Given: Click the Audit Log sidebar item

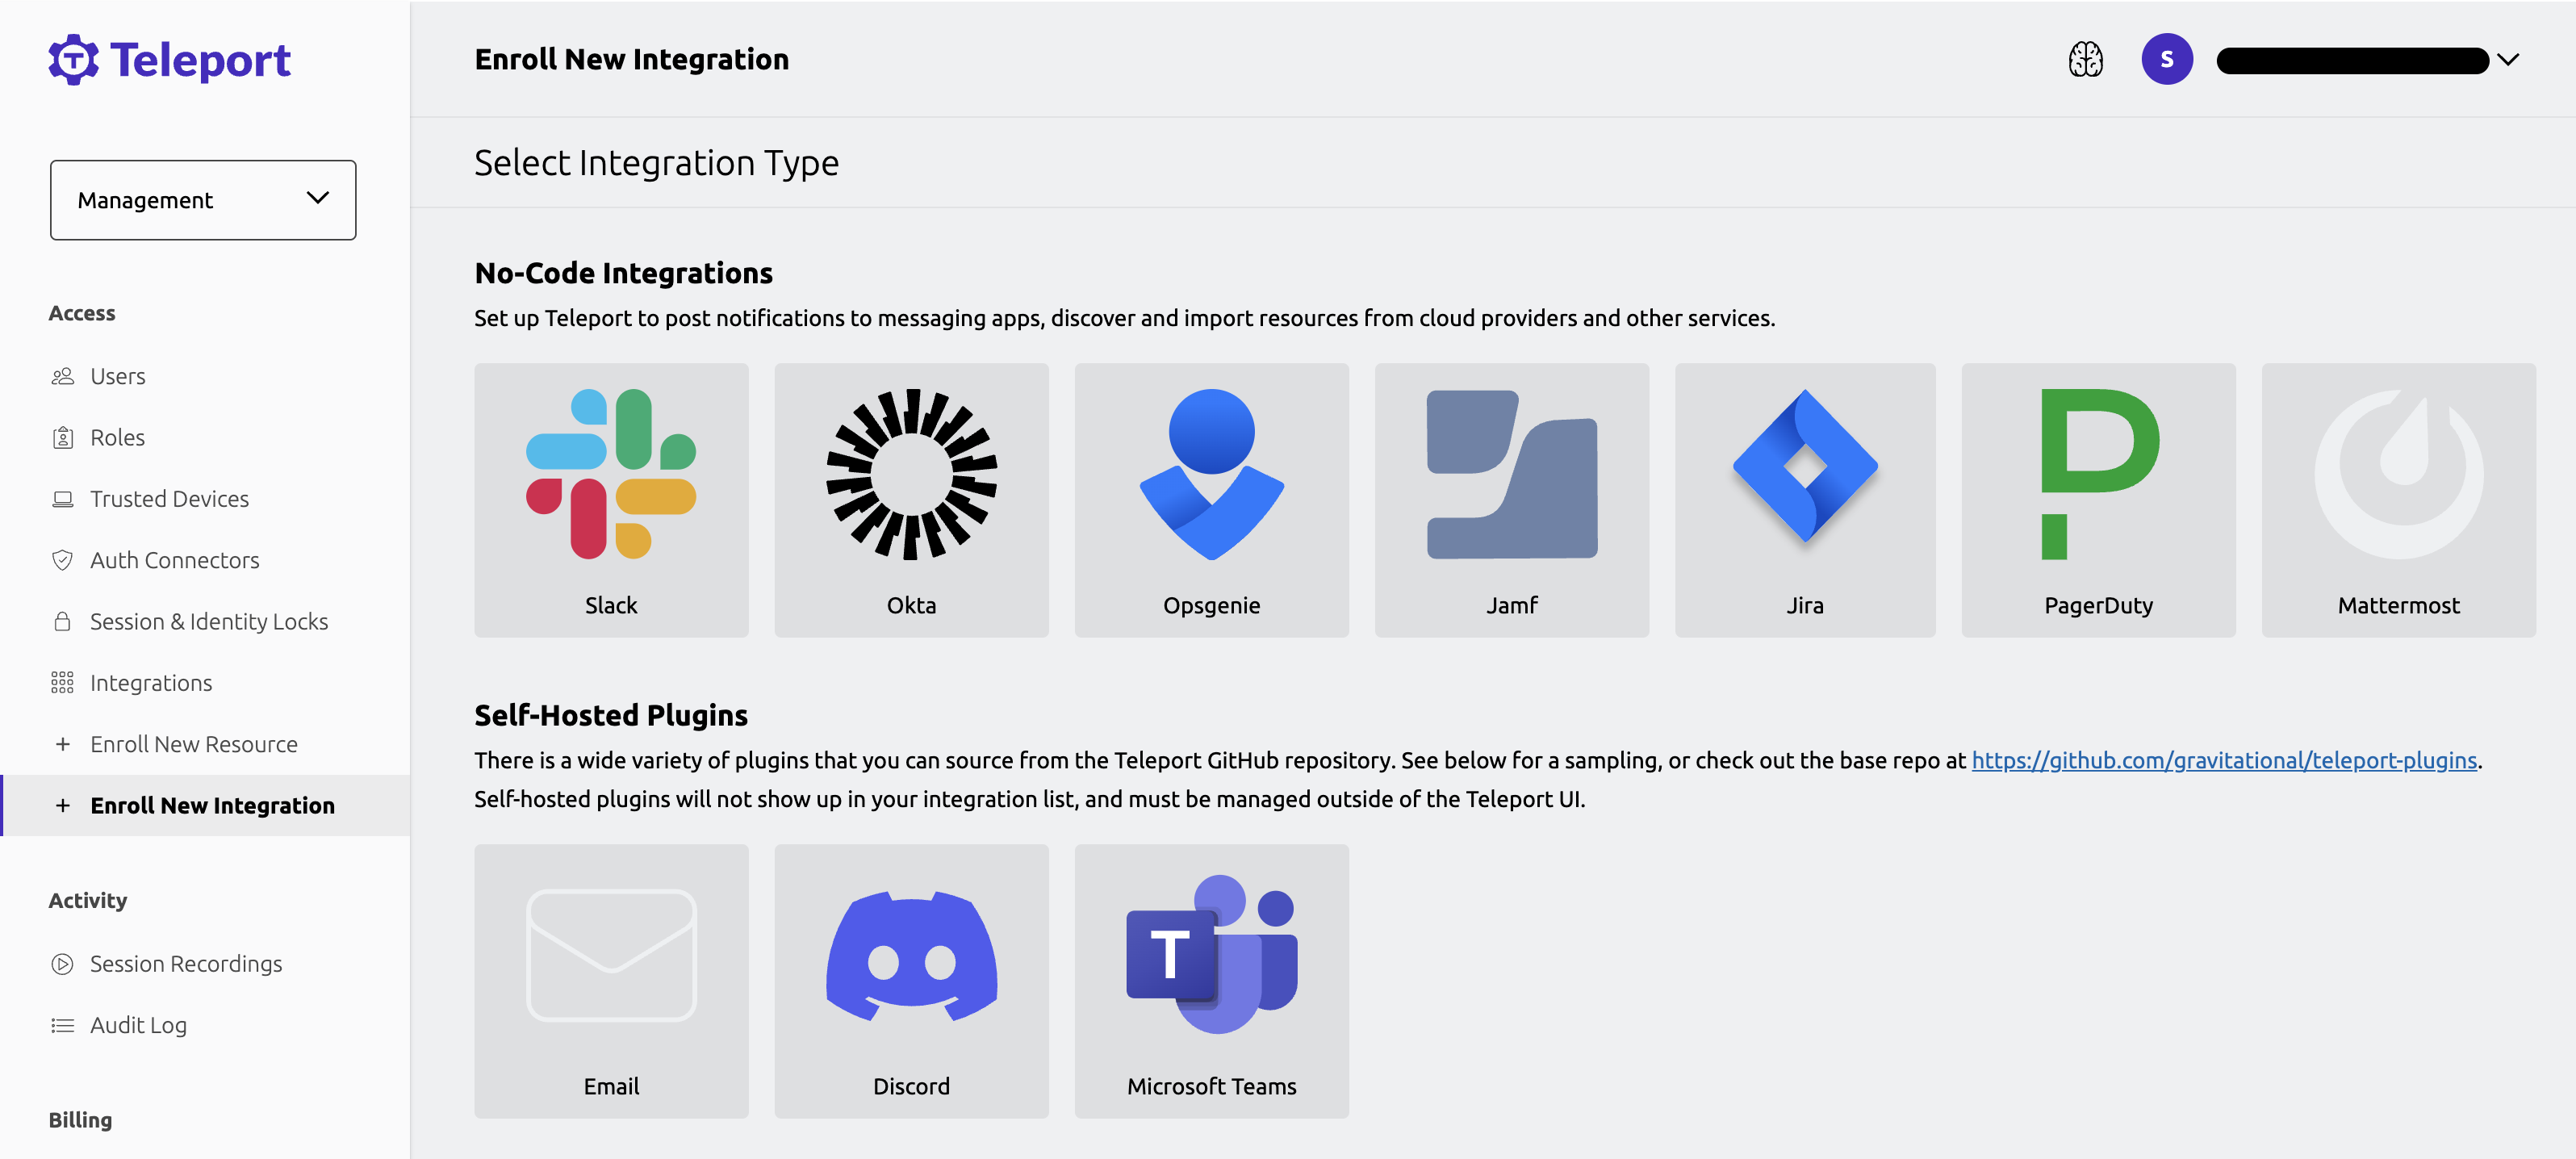Looking at the screenshot, I should tap(138, 1024).
